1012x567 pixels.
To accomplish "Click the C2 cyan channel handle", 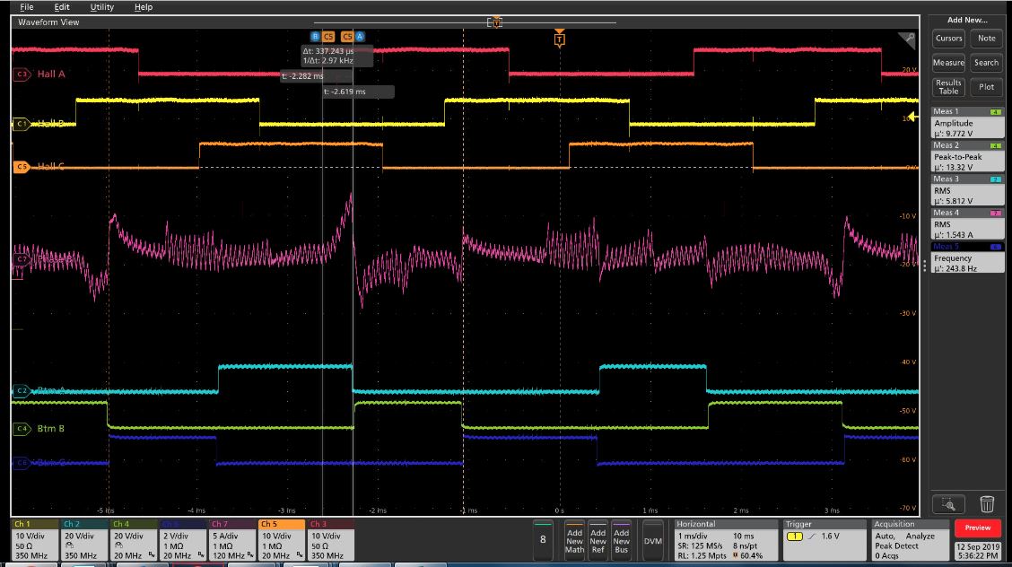I will (22, 390).
